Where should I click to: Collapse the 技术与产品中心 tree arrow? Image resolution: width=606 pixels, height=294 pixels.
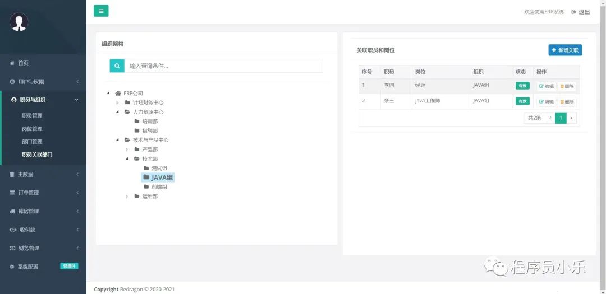tap(117, 140)
